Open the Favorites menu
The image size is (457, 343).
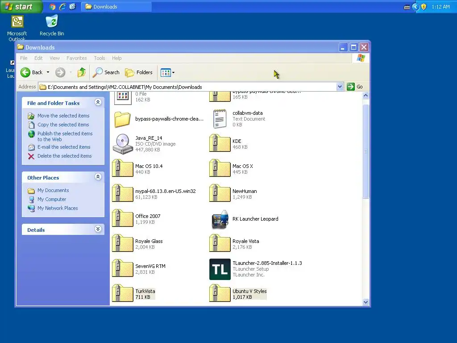pyautogui.click(x=77, y=58)
